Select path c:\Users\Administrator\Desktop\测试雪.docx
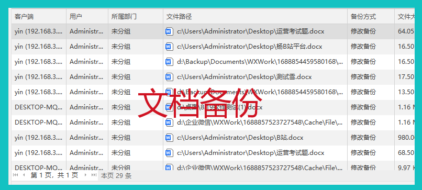 click(245, 77)
